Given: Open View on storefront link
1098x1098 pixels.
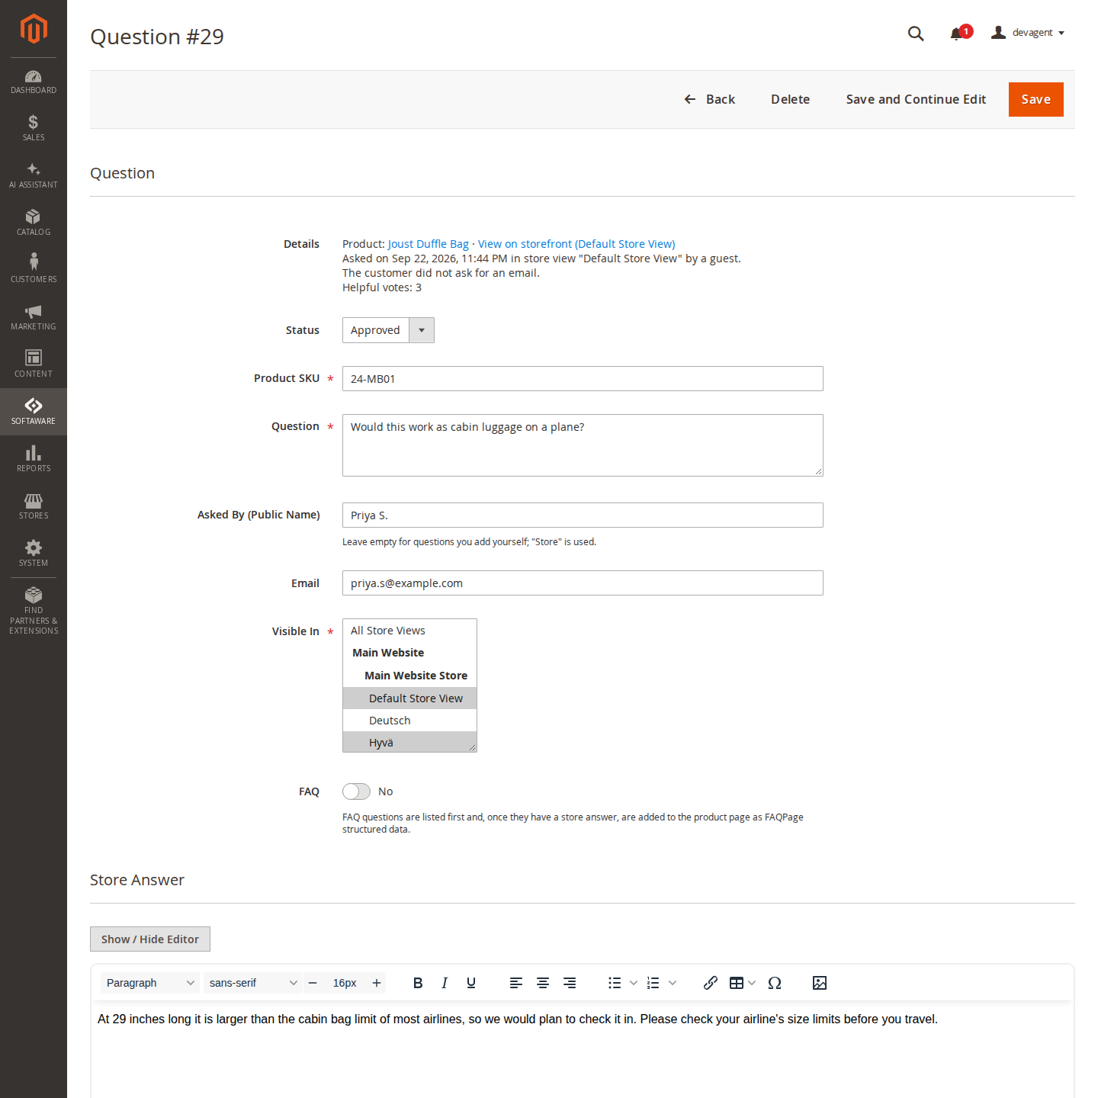Looking at the screenshot, I should (x=576, y=244).
